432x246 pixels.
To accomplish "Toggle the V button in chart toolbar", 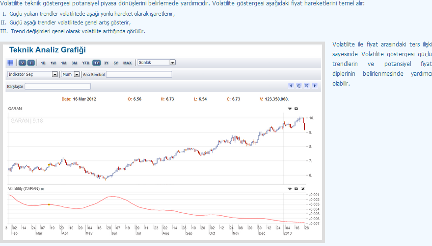I will [22, 63].
